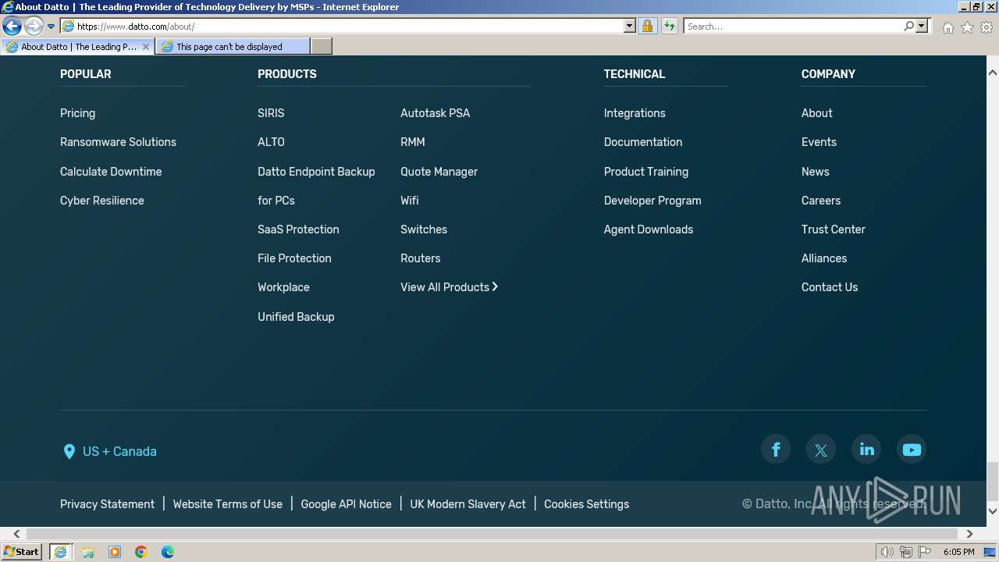Open the recent pages dropdown arrow
The width and height of the screenshot is (999, 562).
tap(51, 26)
